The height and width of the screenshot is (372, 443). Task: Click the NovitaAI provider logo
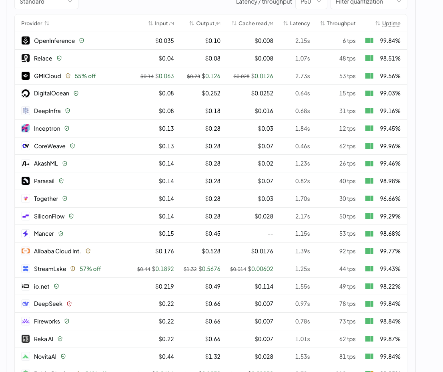26,357
